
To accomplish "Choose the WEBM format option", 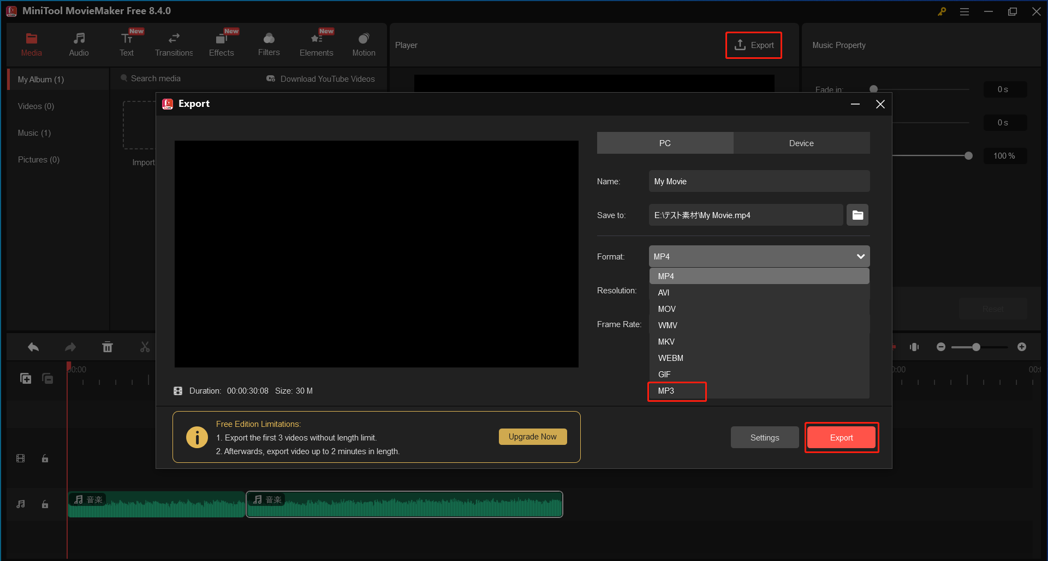I will click(670, 358).
